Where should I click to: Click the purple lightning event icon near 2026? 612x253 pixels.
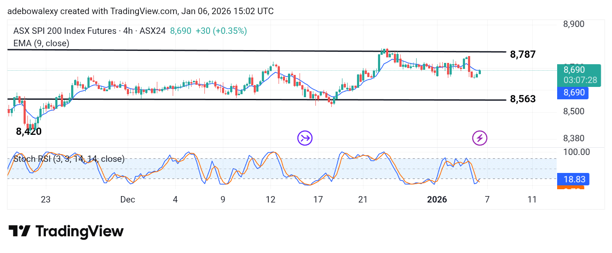[480, 138]
